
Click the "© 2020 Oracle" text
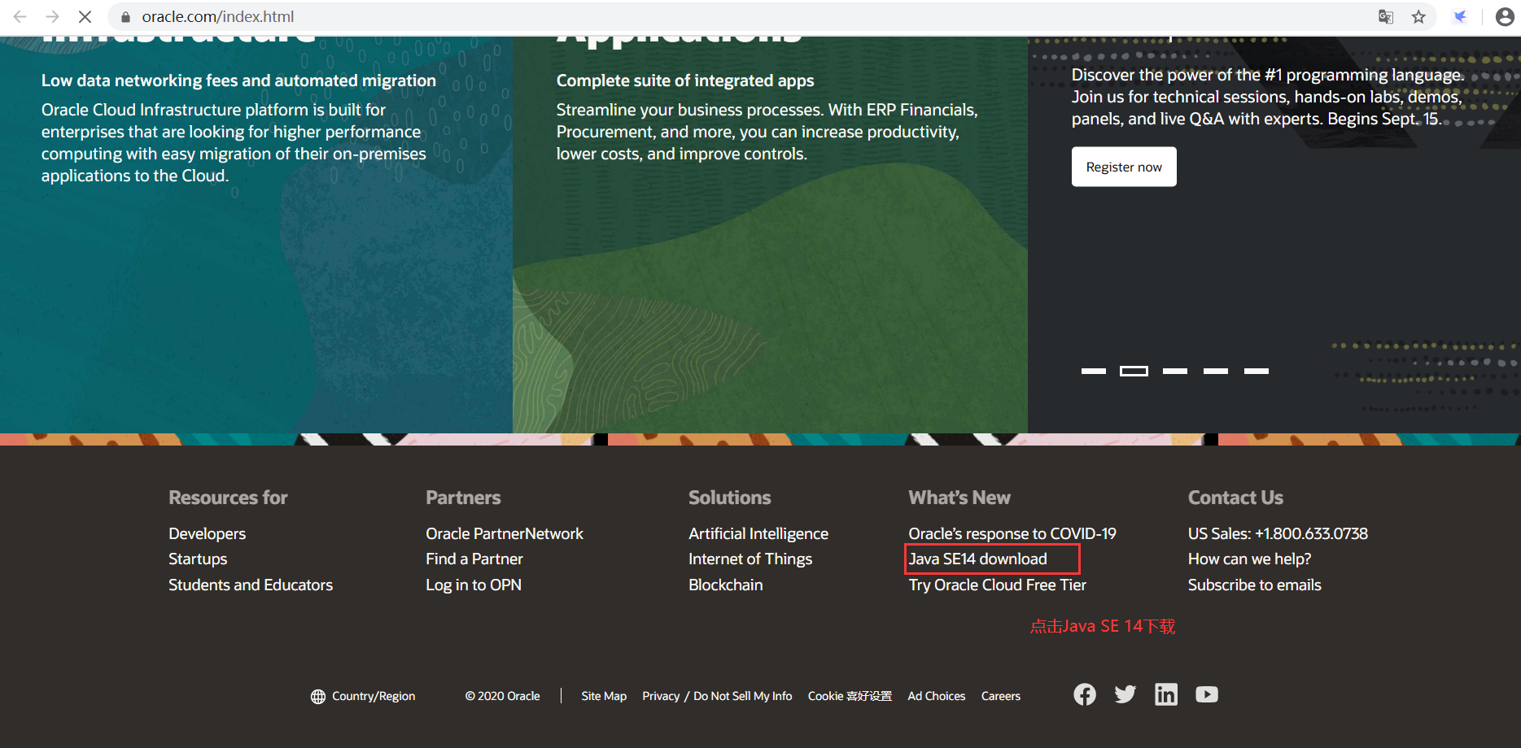503,696
